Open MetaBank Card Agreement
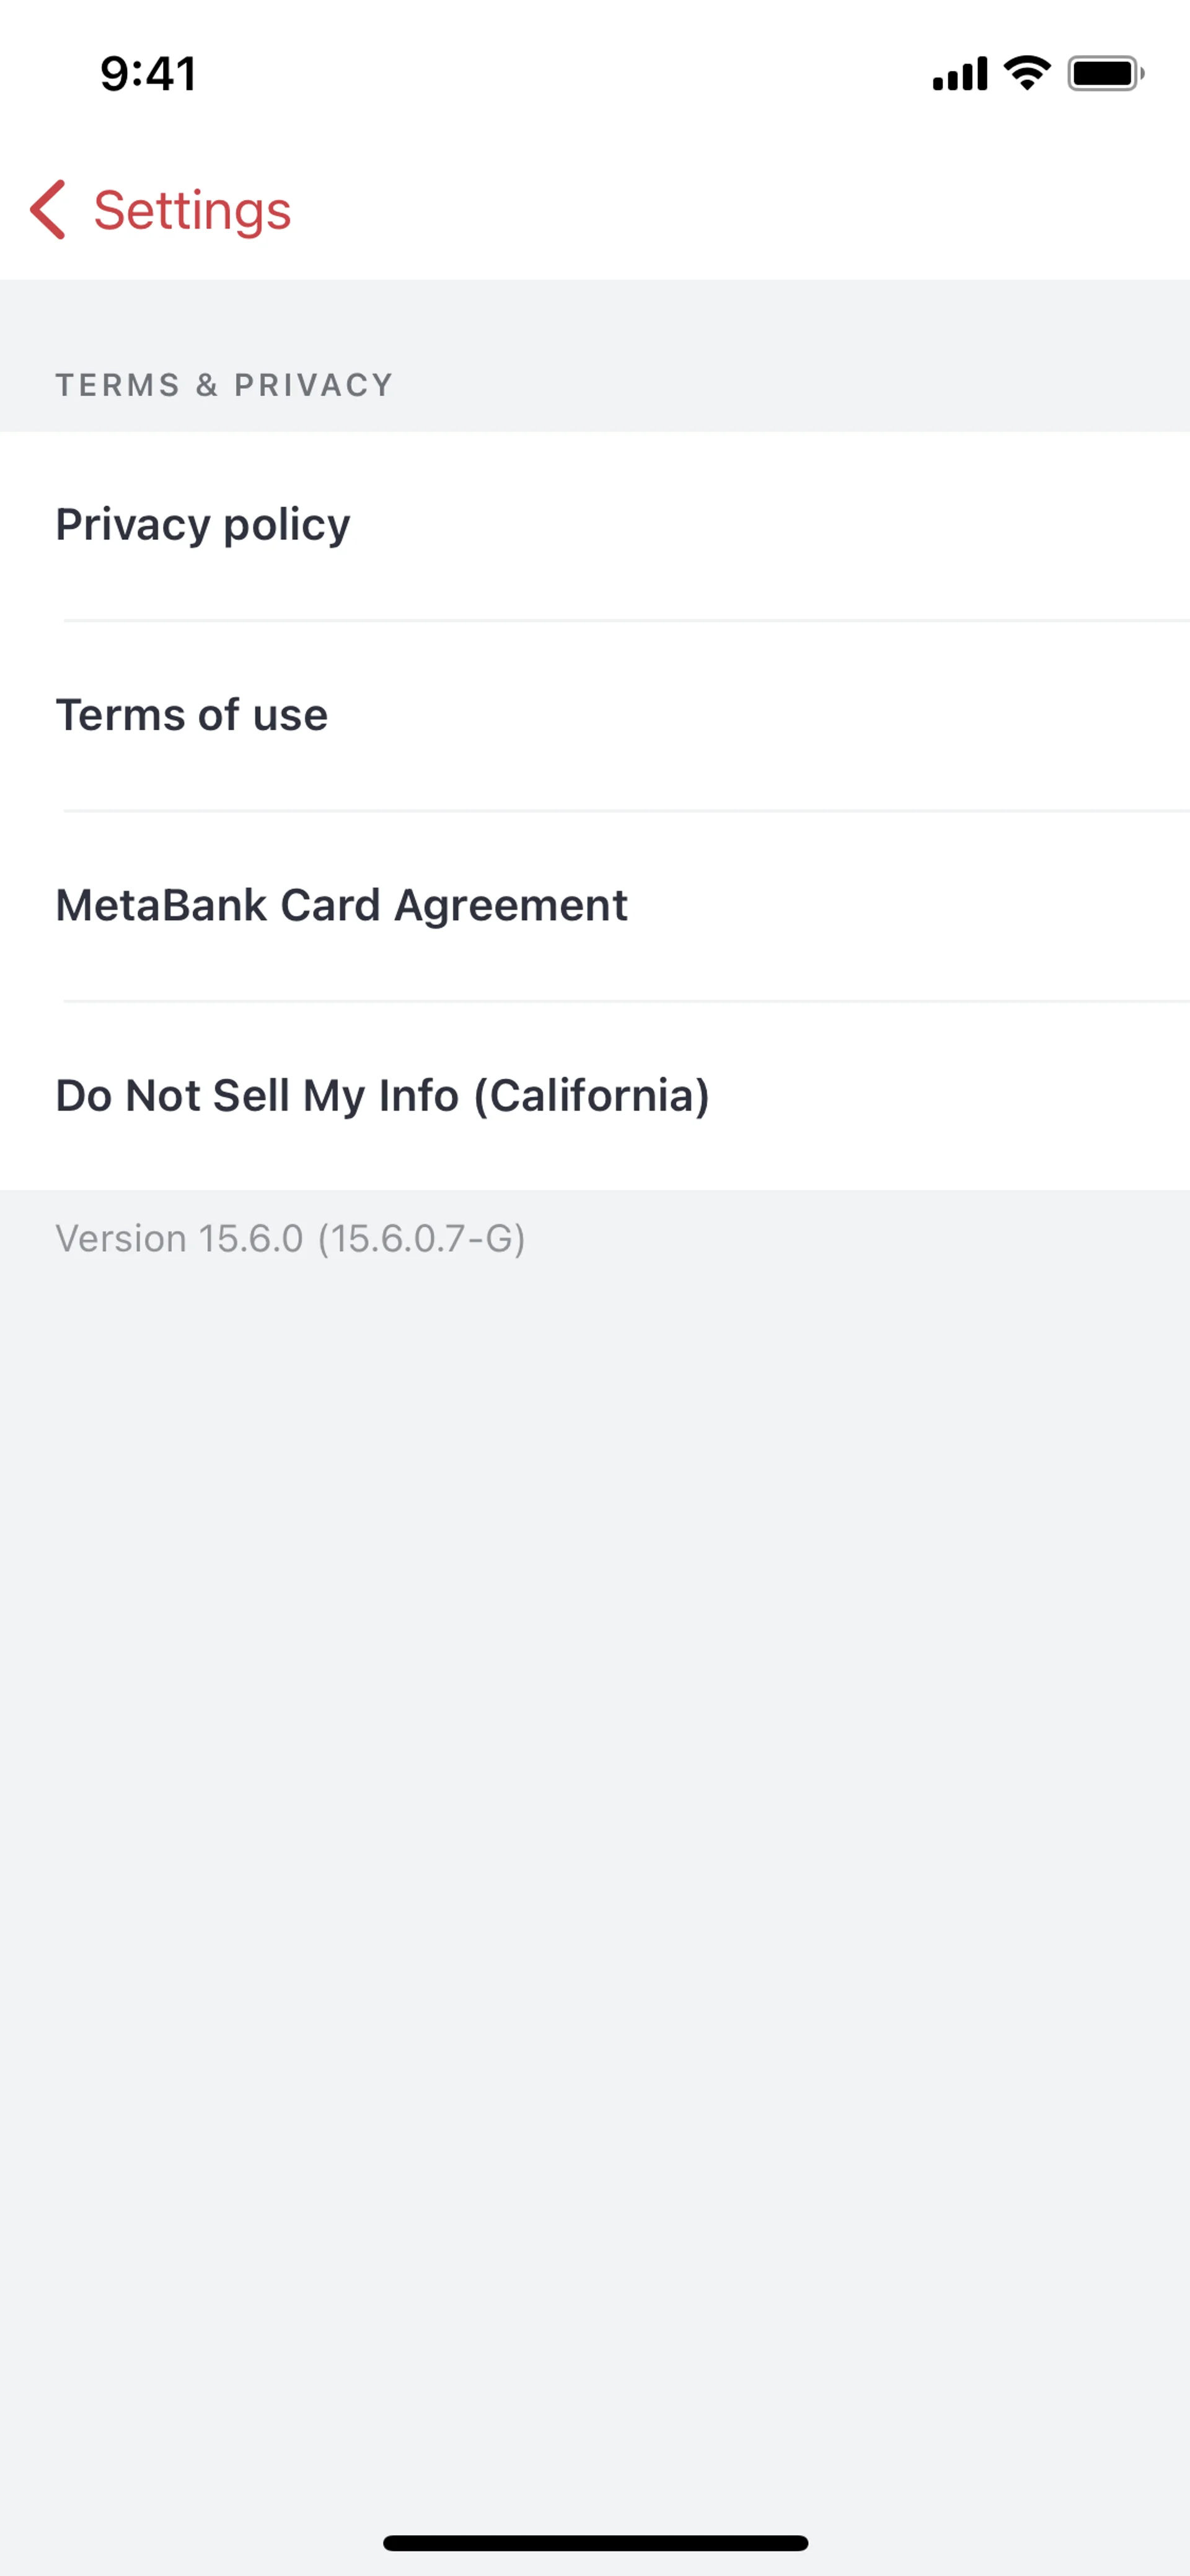This screenshot has width=1190, height=2576. 595,905
